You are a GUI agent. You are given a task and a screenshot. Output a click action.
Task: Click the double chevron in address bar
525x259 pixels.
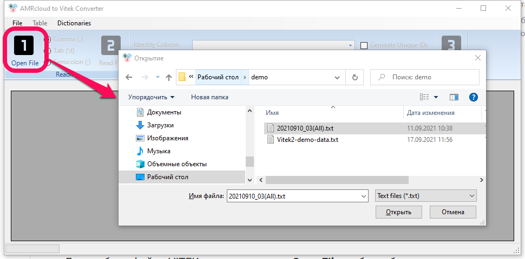point(191,77)
